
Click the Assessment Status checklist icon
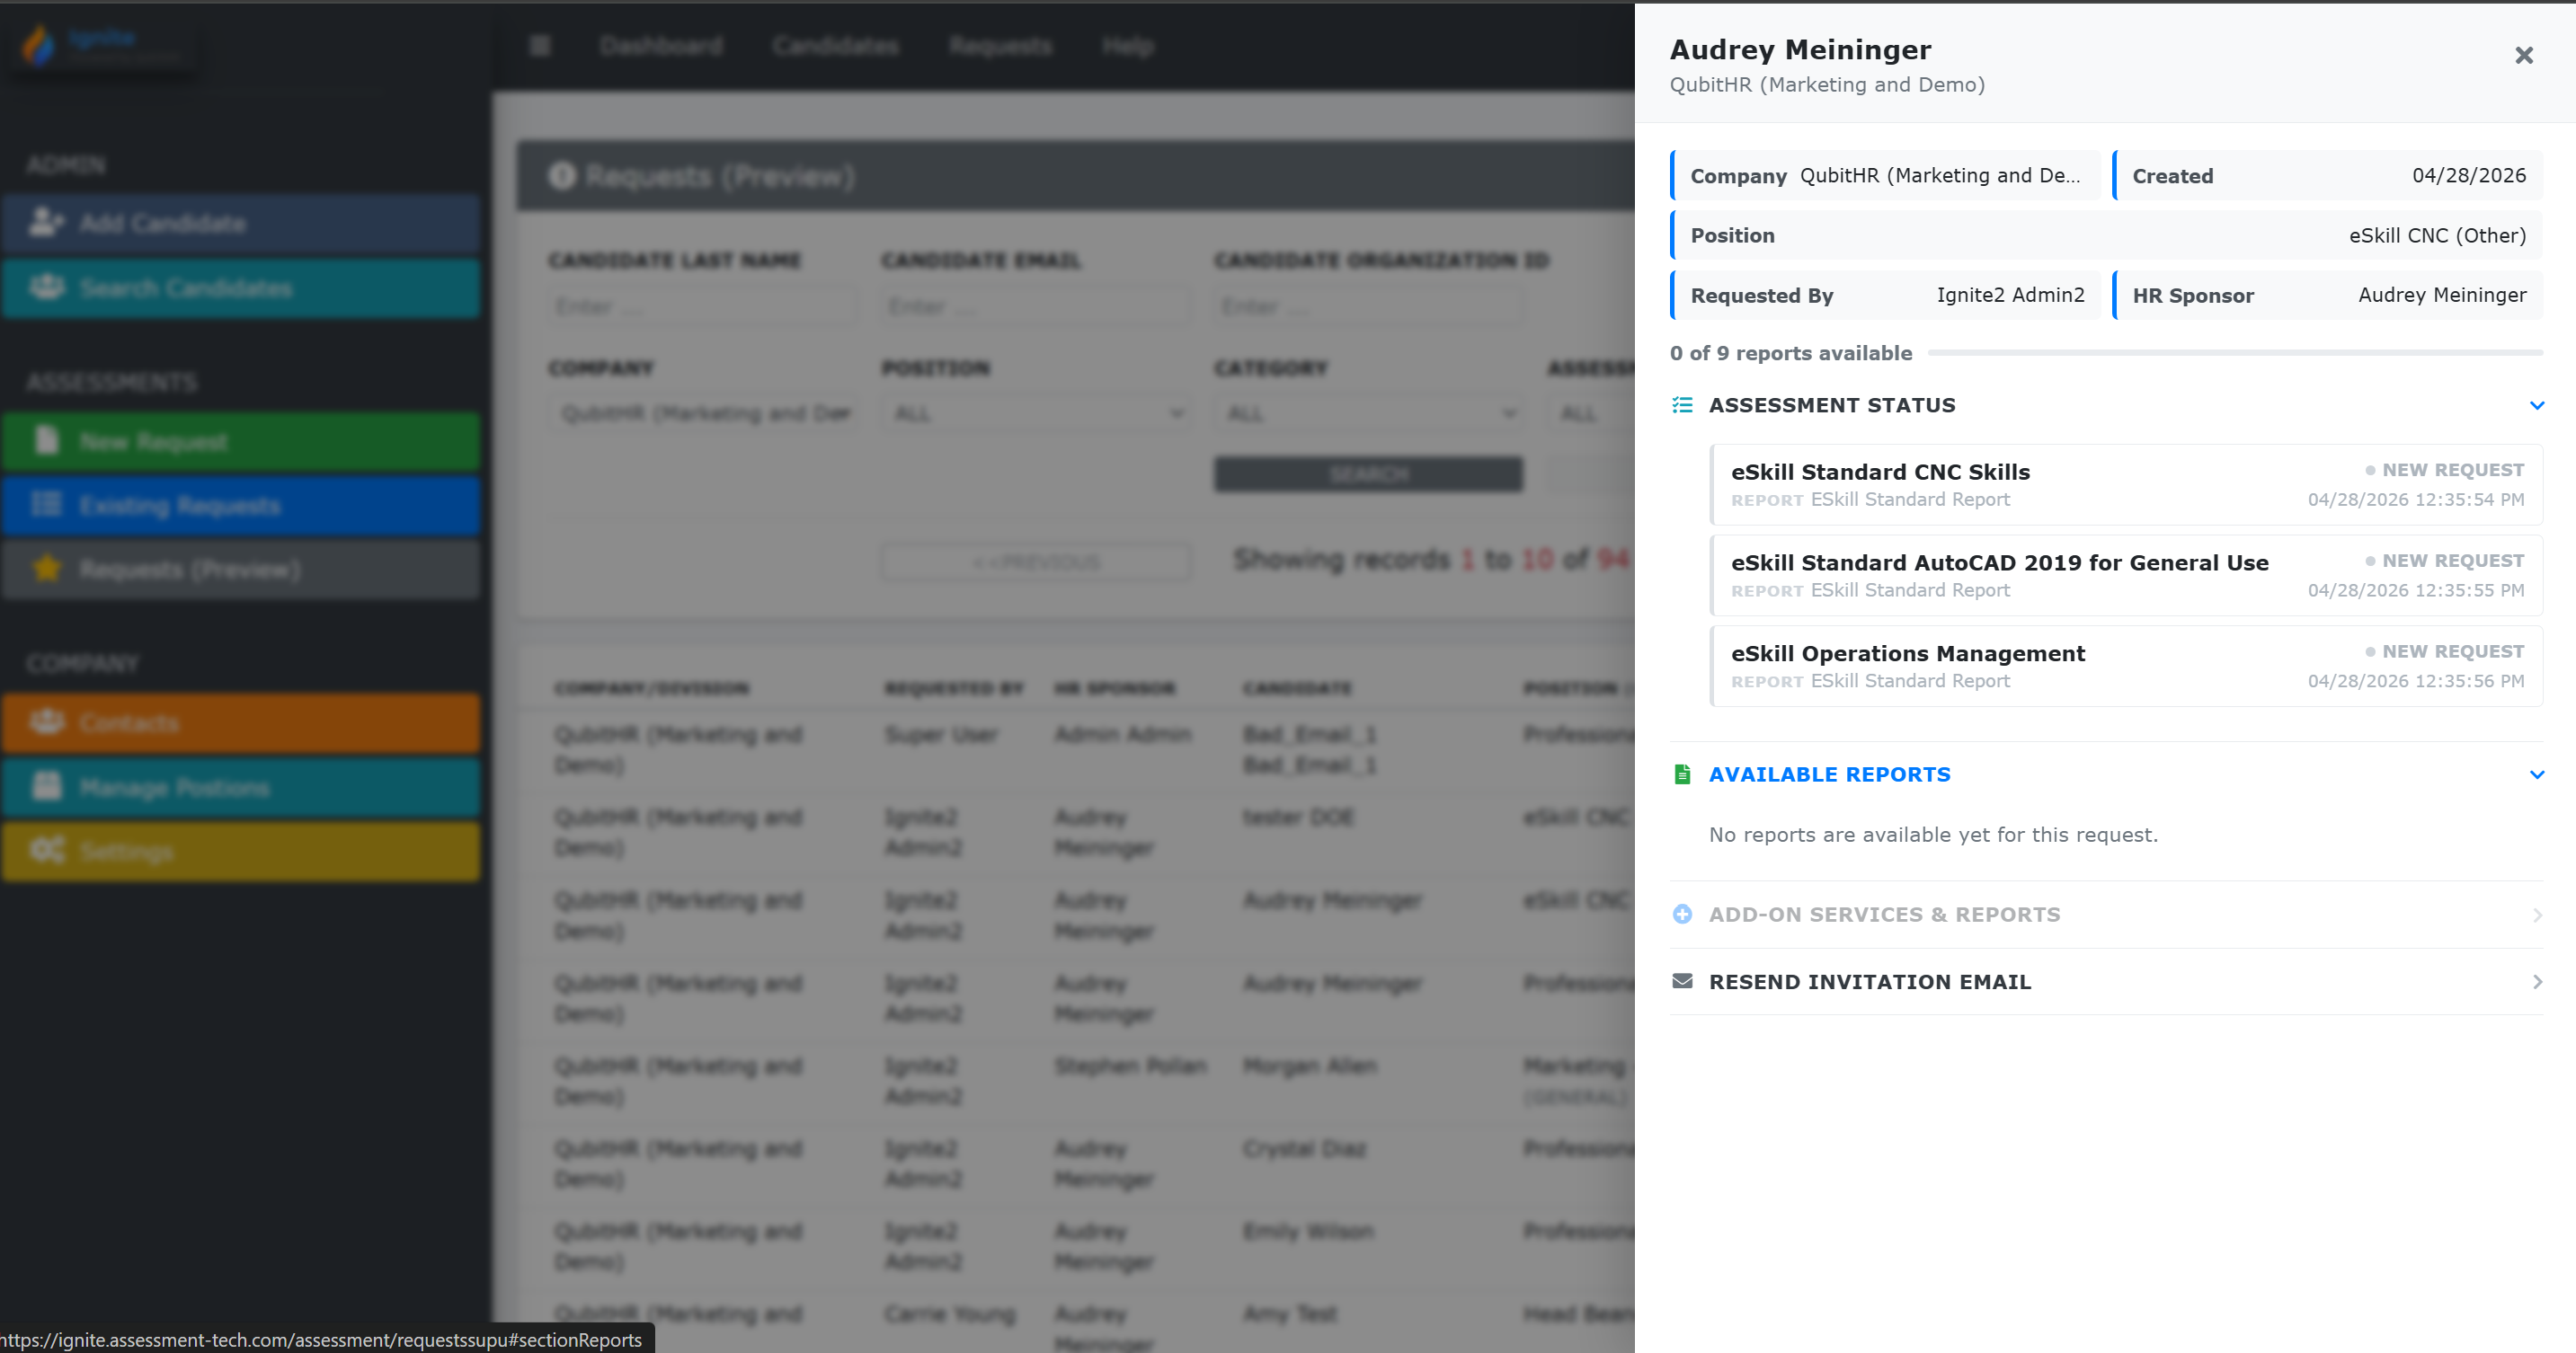coord(1683,404)
